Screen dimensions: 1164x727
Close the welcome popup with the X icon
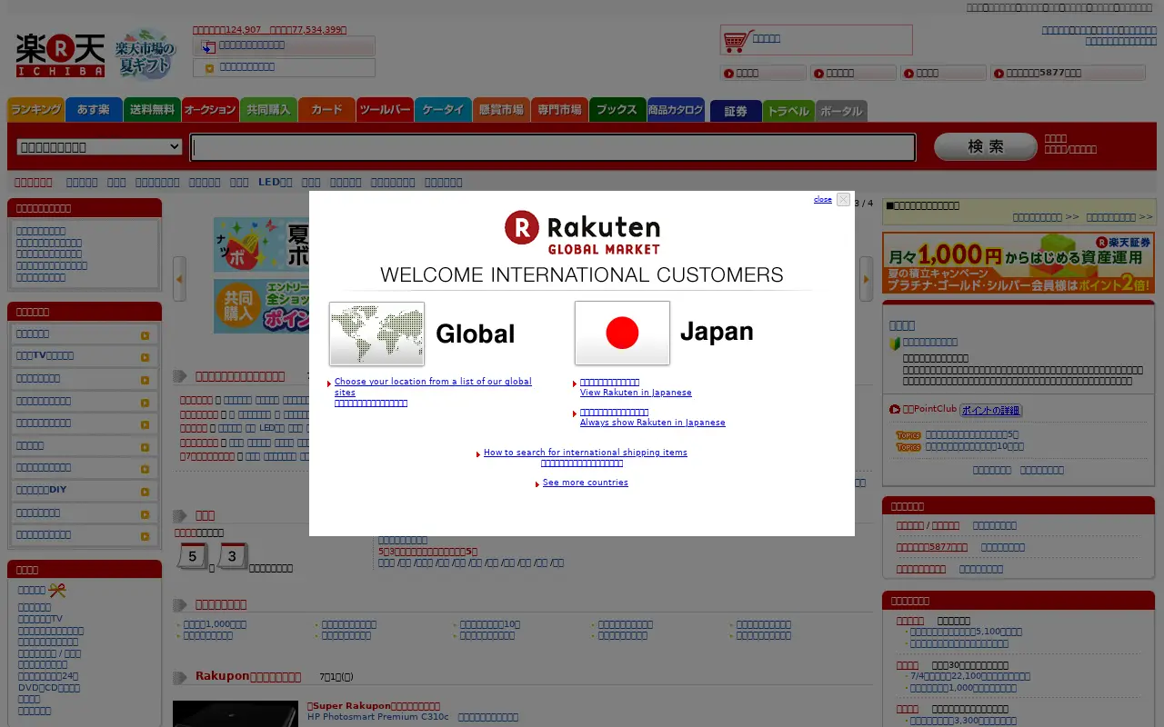(x=843, y=200)
